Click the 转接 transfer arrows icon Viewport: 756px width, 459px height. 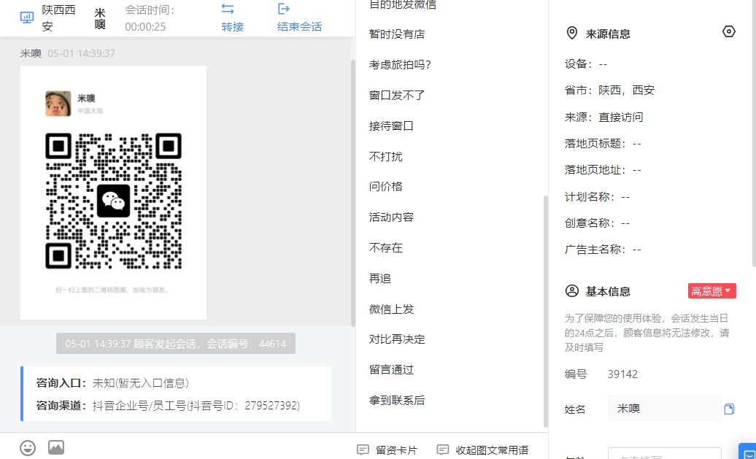click(x=228, y=9)
